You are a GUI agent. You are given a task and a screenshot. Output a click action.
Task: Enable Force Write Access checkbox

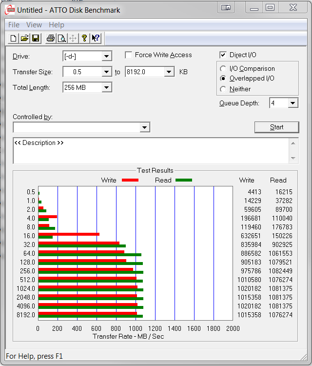[x=129, y=55]
